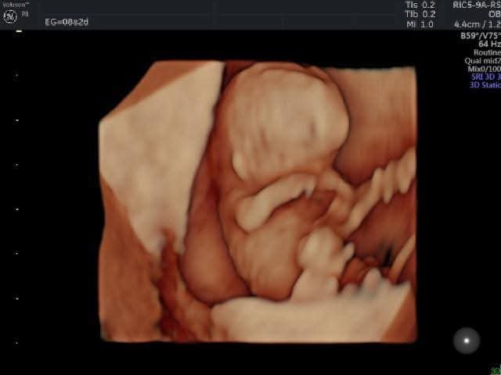The height and width of the screenshot is (375, 501).
Task: Select the SRI 3D setting text
Action: [485, 77]
